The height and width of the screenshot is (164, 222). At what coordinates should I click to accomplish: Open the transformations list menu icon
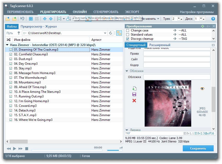click(x=208, y=26)
